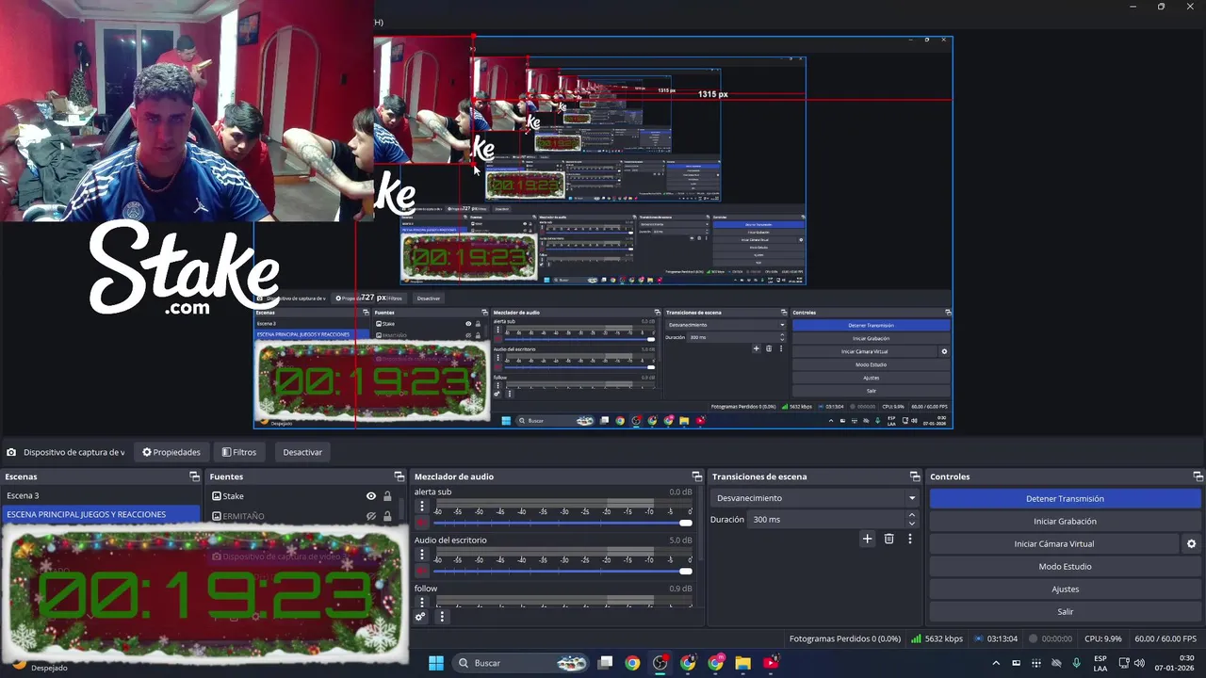
Task: Open the volume speaker tray icon
Action: [1137, 663]
